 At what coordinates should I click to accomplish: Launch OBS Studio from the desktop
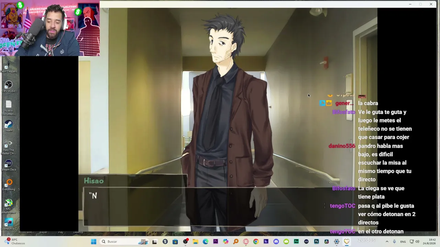9,86
